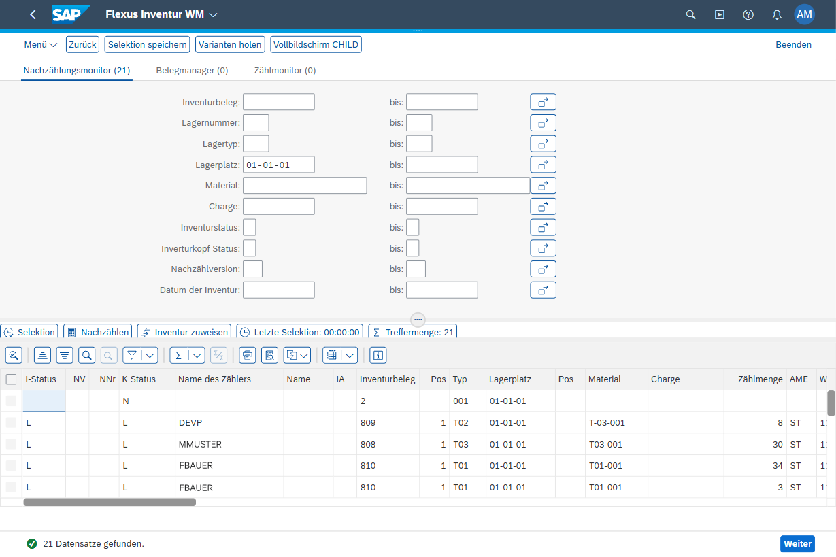Select the row with Inventurbeleg 2
Viewport: 836px width, 557px height.
[x=11, y=401]
